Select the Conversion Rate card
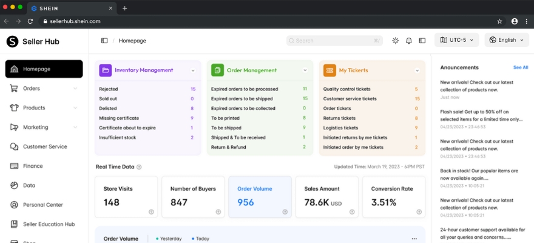 click(394, 197)
